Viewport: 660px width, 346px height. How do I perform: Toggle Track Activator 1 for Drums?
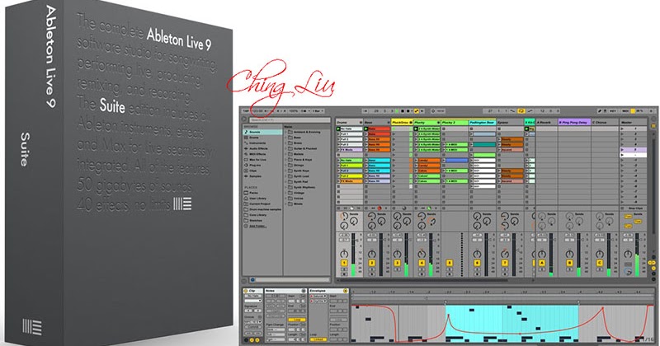[344, 263]
